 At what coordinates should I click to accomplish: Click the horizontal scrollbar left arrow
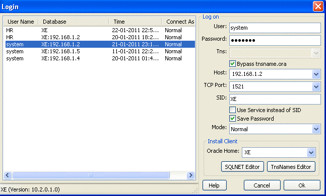coord(8,175)
